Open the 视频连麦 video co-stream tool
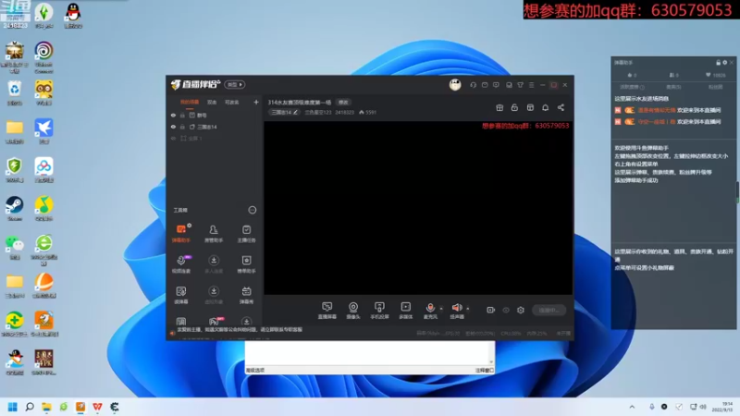Viewport: 740px width, 416px height. pos(180,263)
